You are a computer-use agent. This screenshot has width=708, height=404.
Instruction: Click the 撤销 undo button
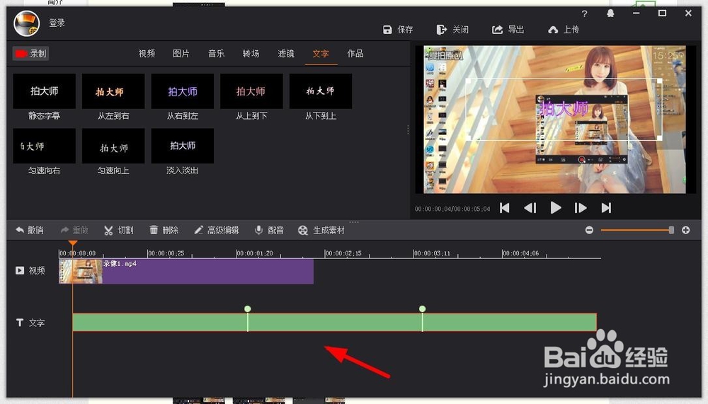pos(30,230)
